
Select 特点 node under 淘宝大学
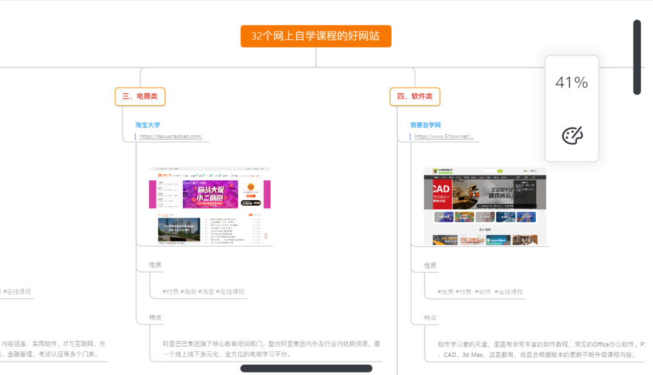[155, 318]
